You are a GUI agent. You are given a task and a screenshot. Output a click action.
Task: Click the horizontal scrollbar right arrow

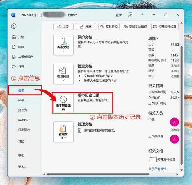point(177,175)
